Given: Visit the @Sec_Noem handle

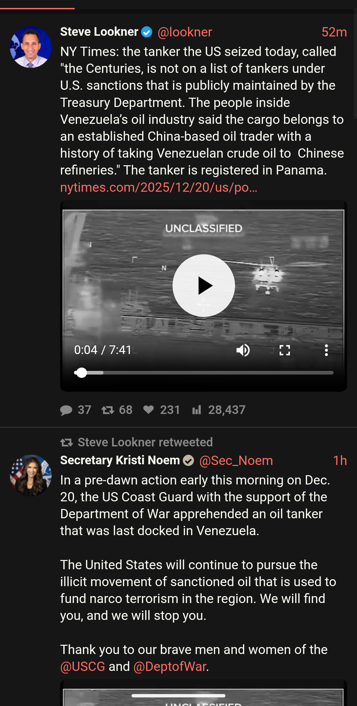Looking at the screenshot, I should [236, 461].
